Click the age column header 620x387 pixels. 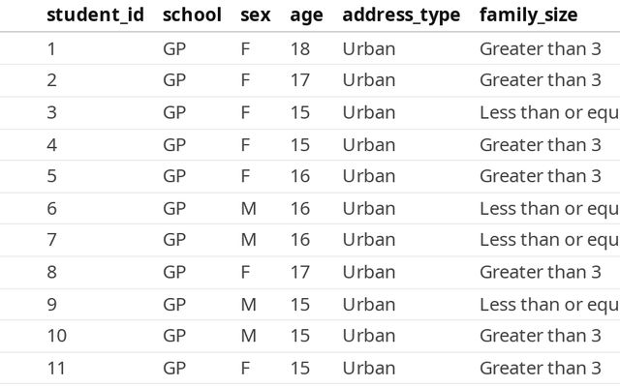coord(306,16)
